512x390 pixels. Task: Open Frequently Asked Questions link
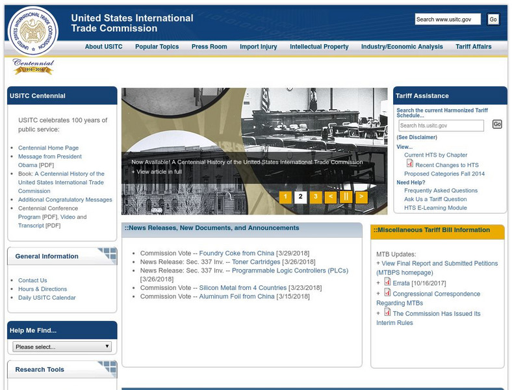pos(441,190)
